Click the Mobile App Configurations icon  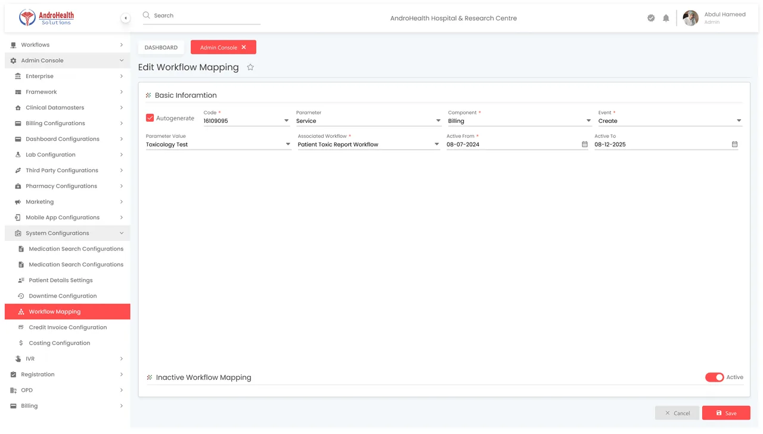coord(18,218)
